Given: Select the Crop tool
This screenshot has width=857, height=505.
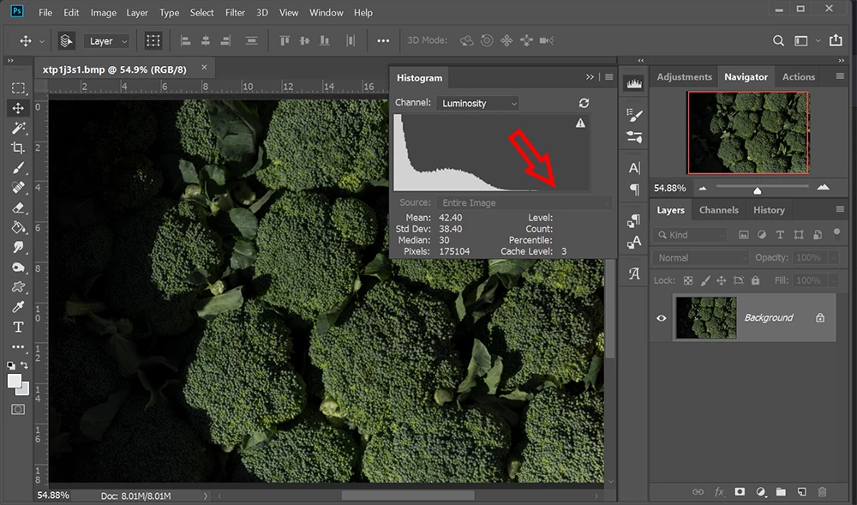Looking at the screenshot, I should coord(18,147).
